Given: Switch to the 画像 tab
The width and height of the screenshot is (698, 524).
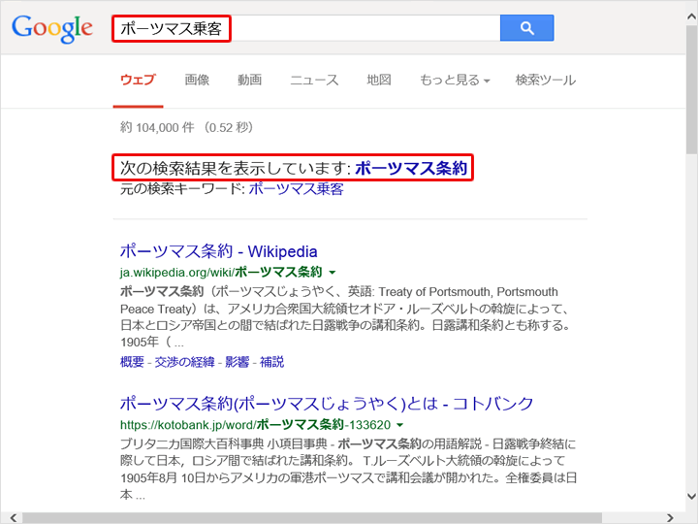Looking at the screenshot, I should (197, 81).
